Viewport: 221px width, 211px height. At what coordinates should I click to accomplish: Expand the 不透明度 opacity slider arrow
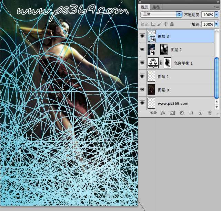coord(216,15)
